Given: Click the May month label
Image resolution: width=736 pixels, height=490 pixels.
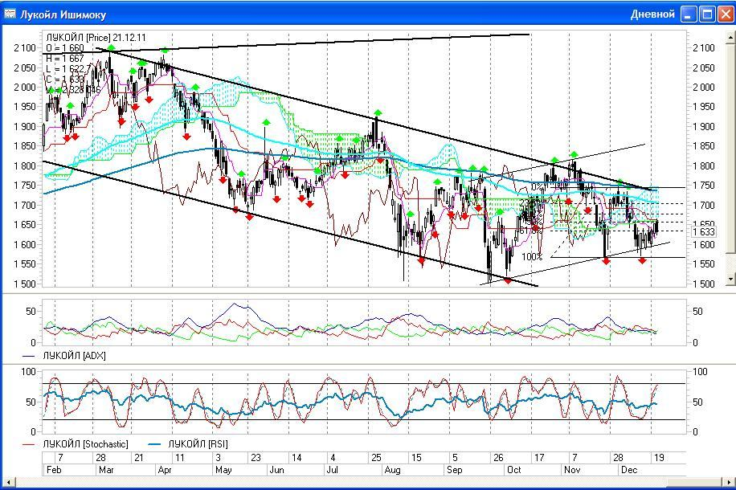Looking at the screenshot, I should click(x=223, y=470).
